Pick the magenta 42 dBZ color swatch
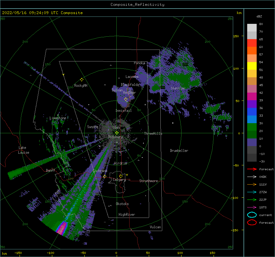 tap(252, 96)
